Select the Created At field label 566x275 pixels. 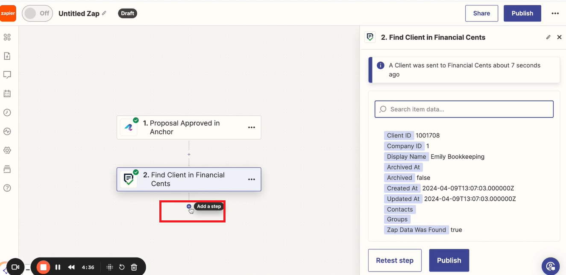402,188
